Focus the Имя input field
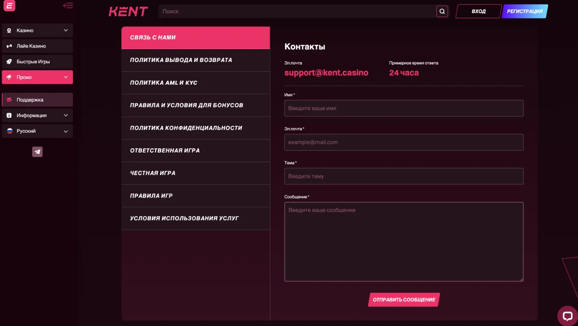 click(404, 109)
